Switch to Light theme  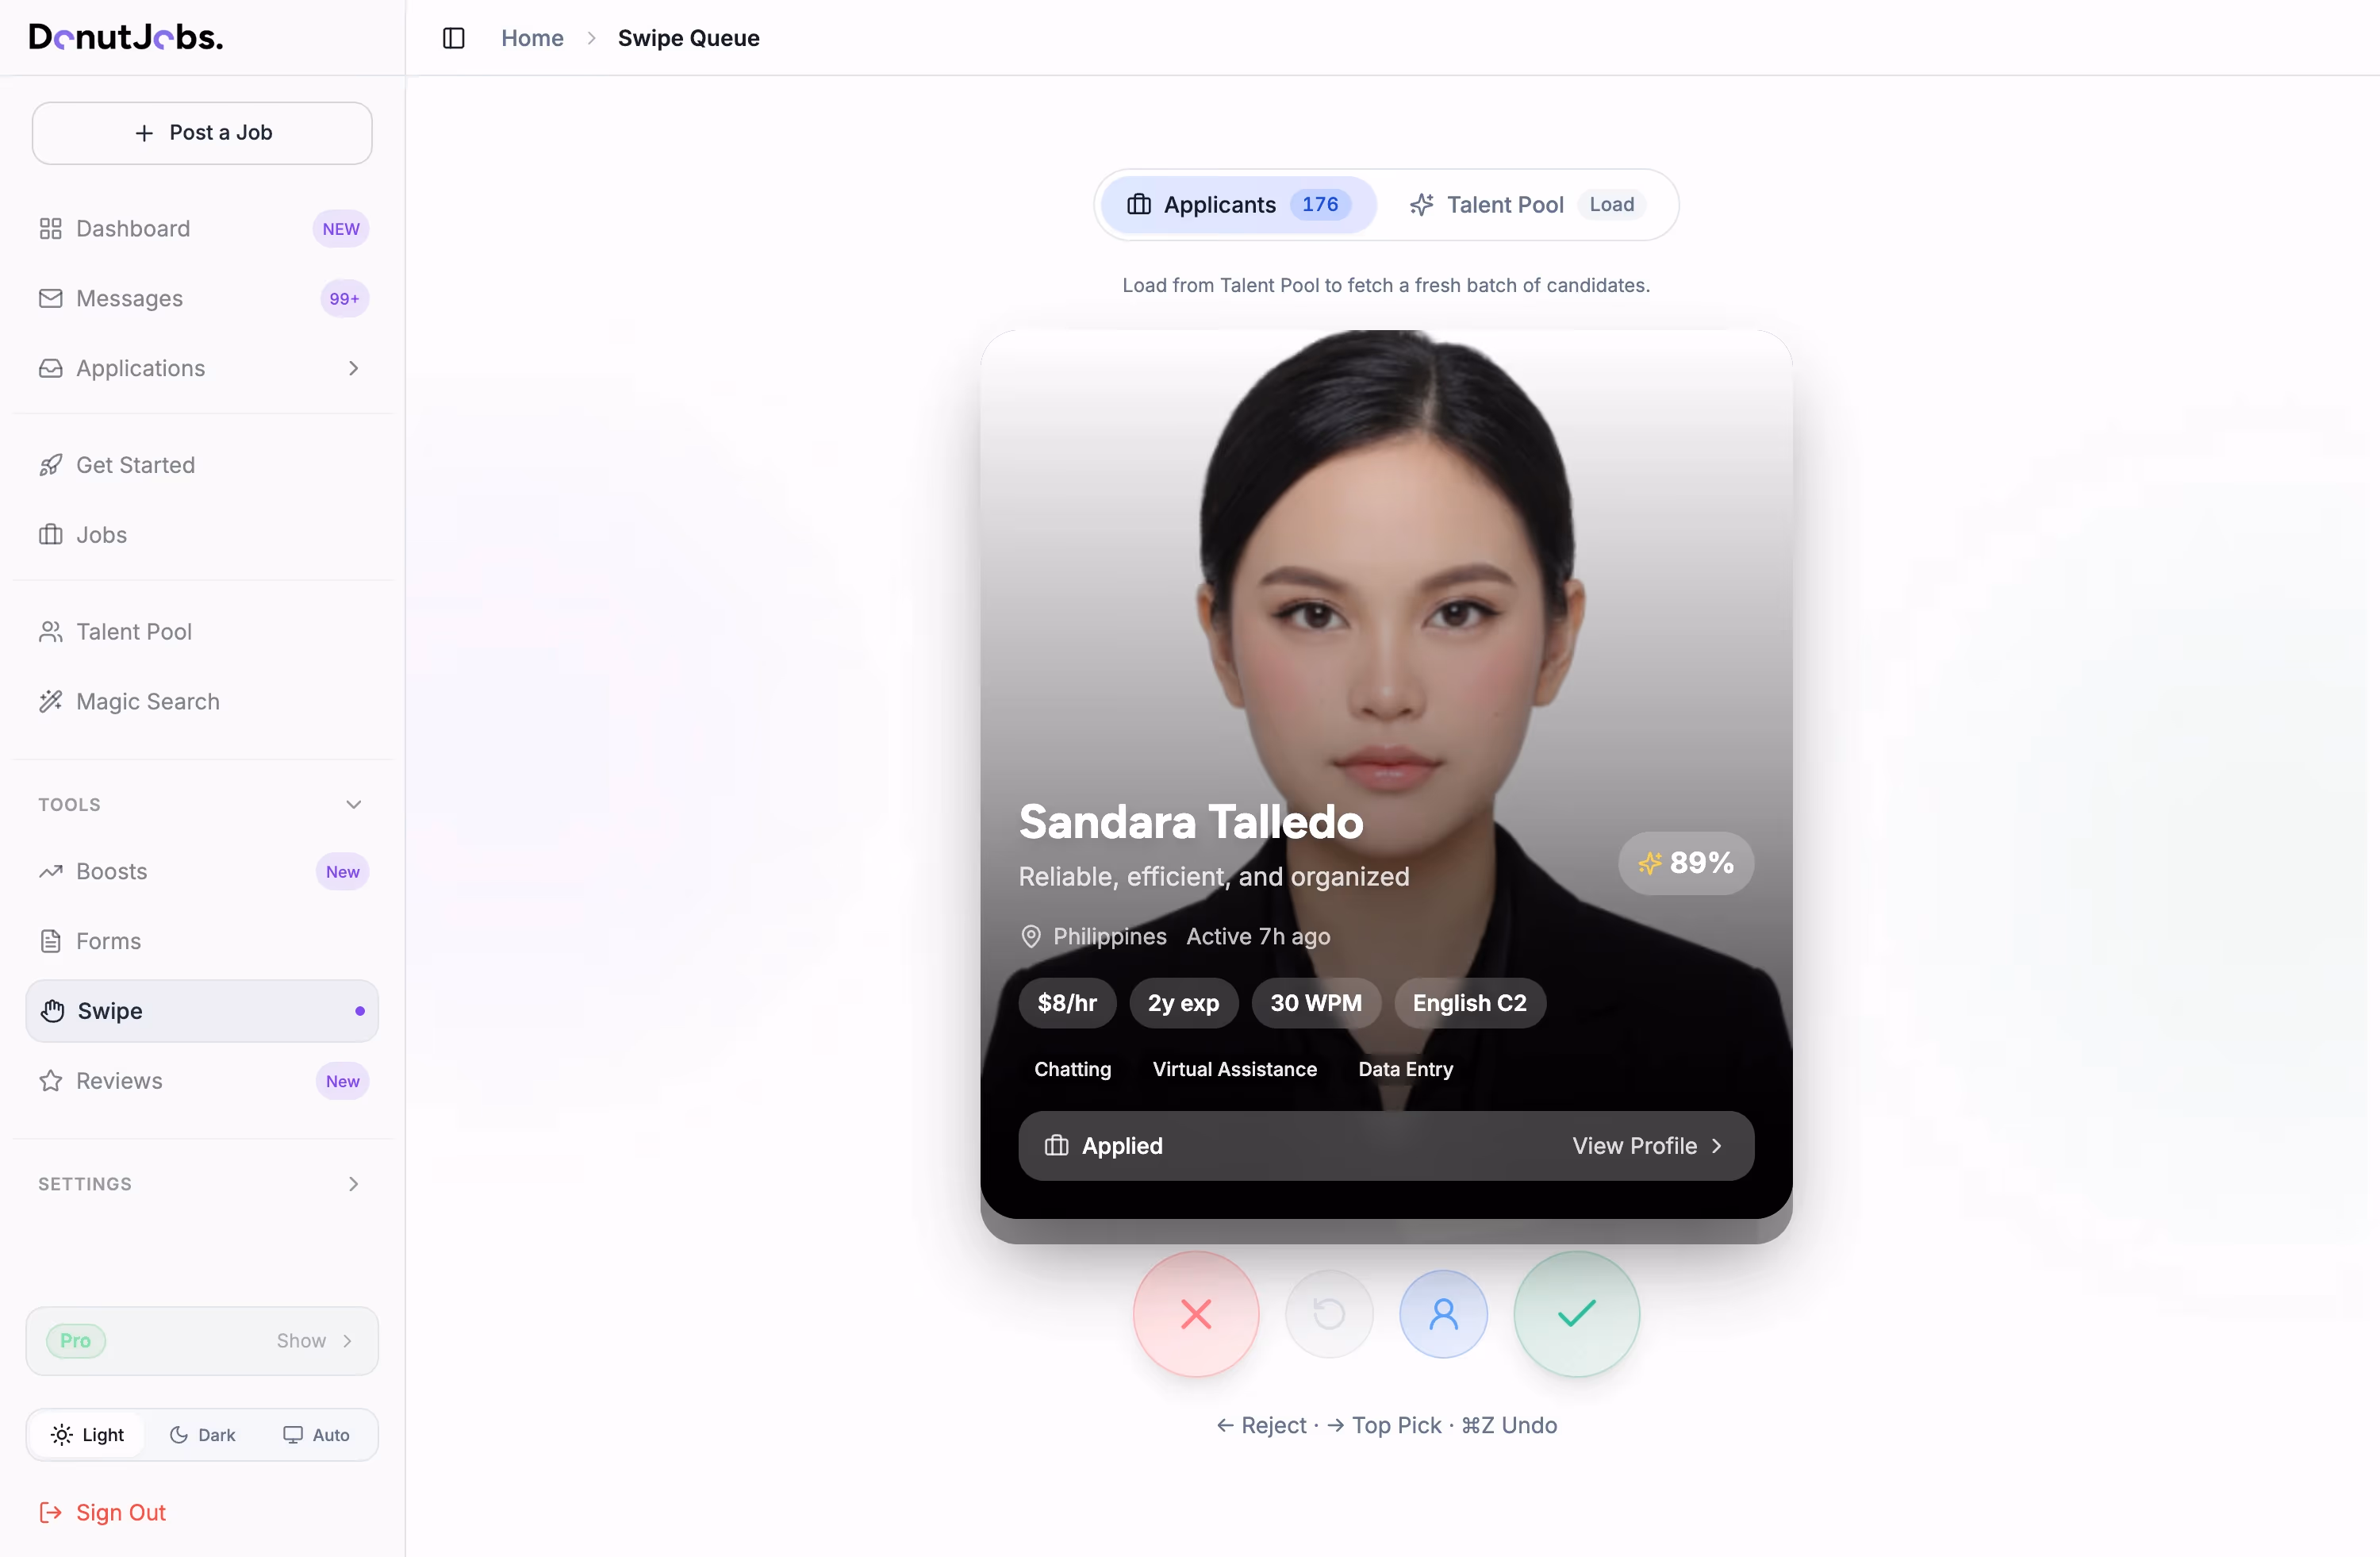coord(87,1435)
